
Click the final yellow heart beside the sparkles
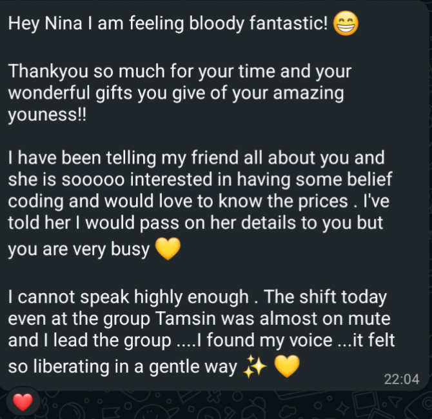click(287, 367)
